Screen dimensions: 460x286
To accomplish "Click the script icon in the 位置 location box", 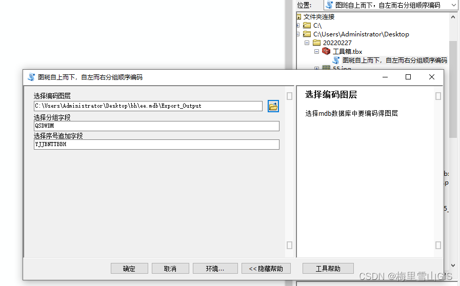I will [x=329, y=5].
